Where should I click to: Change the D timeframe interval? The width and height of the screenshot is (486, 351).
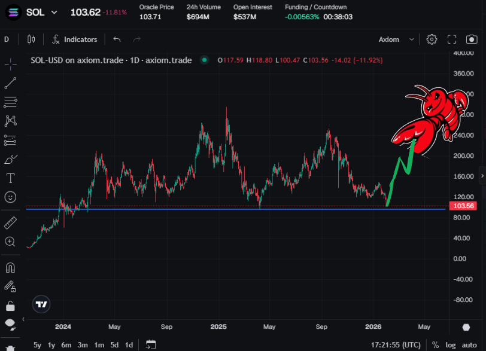[7, 39]
